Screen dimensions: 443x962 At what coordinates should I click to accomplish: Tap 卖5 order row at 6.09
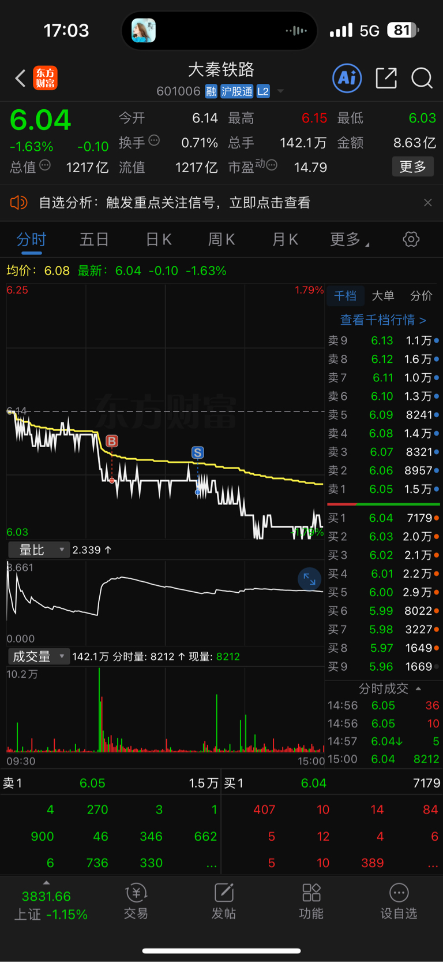click(x=384, y=415)
